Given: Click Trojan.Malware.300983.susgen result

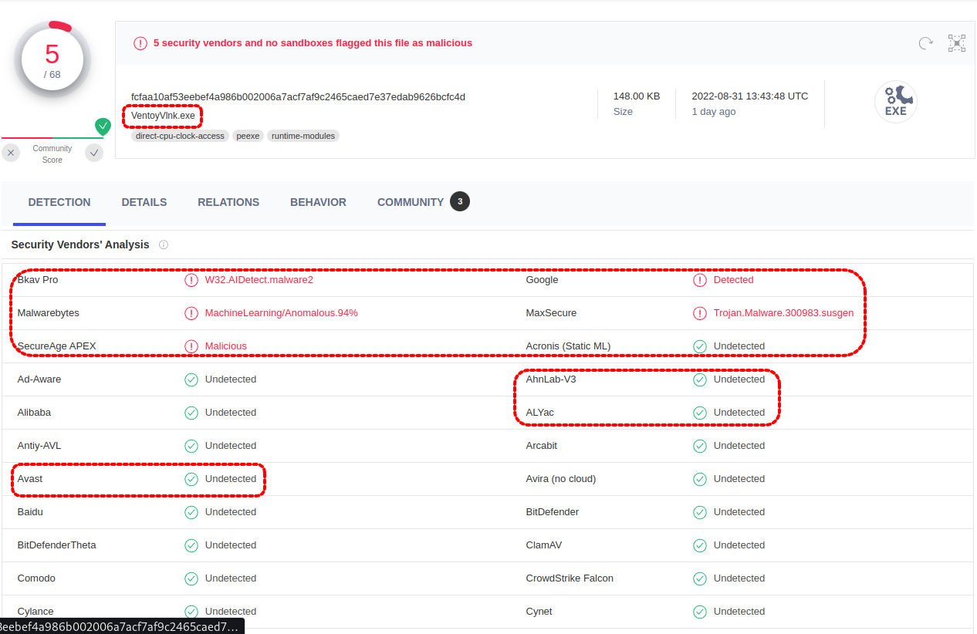Looking at the screenshot, I should pos(784,313).
